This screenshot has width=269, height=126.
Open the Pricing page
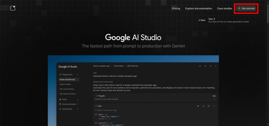[176, 8]
